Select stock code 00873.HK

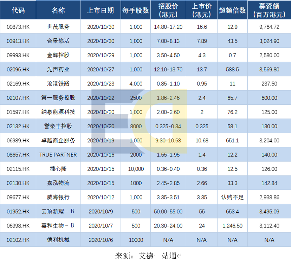pos(18,27)
